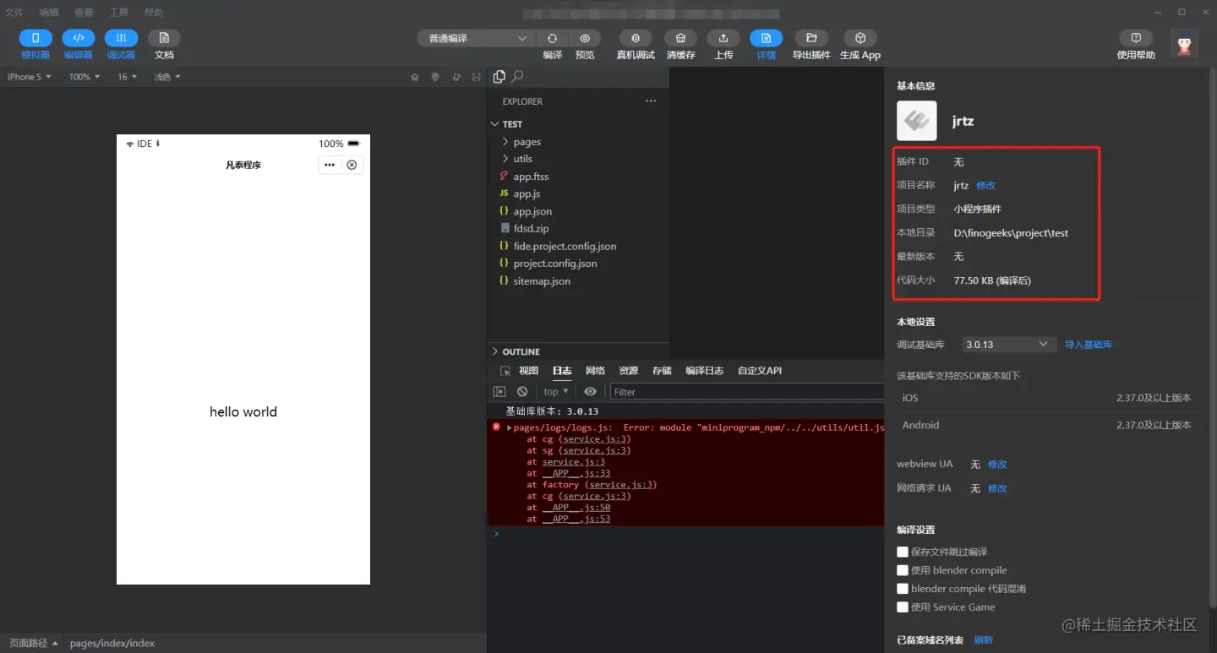The image size is (1217, 653).
Task: Toggle the 调试器 debugger panel button
Action: pyautogui.click(x=121, y=38)
